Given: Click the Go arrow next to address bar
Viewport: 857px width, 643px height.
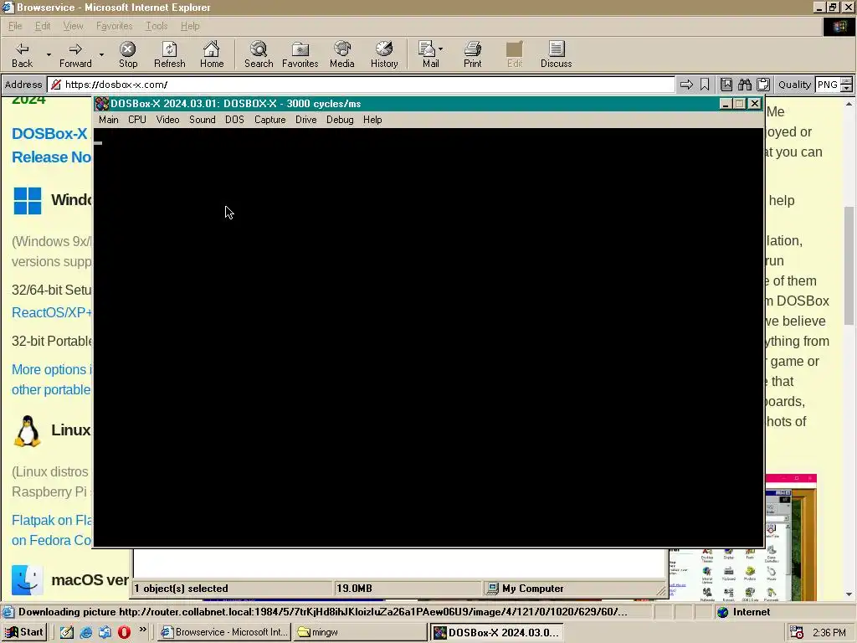Looking at the screenshot, I should [686, 85].
